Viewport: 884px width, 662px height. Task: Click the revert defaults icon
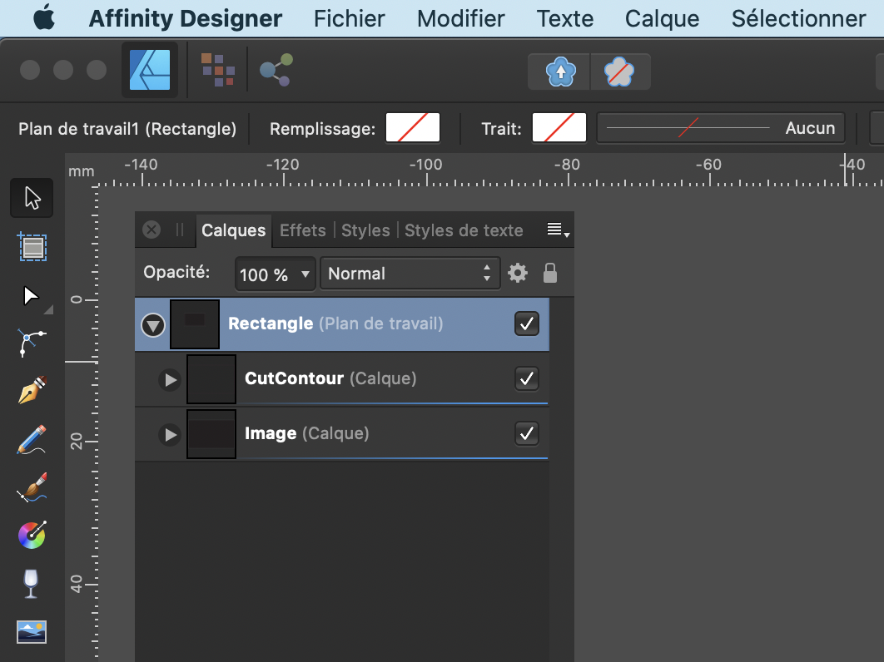[619, 72]
